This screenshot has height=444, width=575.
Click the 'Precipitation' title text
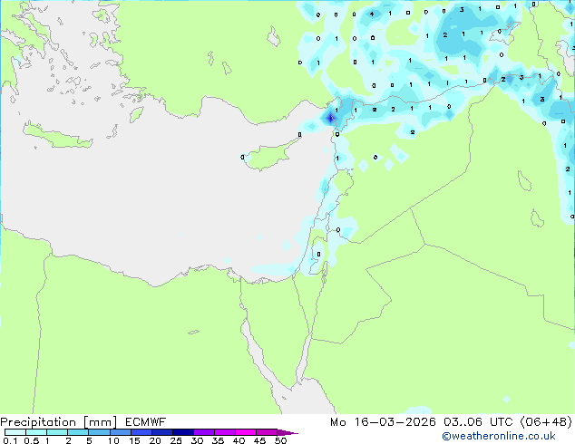38,422
